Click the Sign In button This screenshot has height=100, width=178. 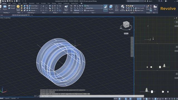click(150, 1)
